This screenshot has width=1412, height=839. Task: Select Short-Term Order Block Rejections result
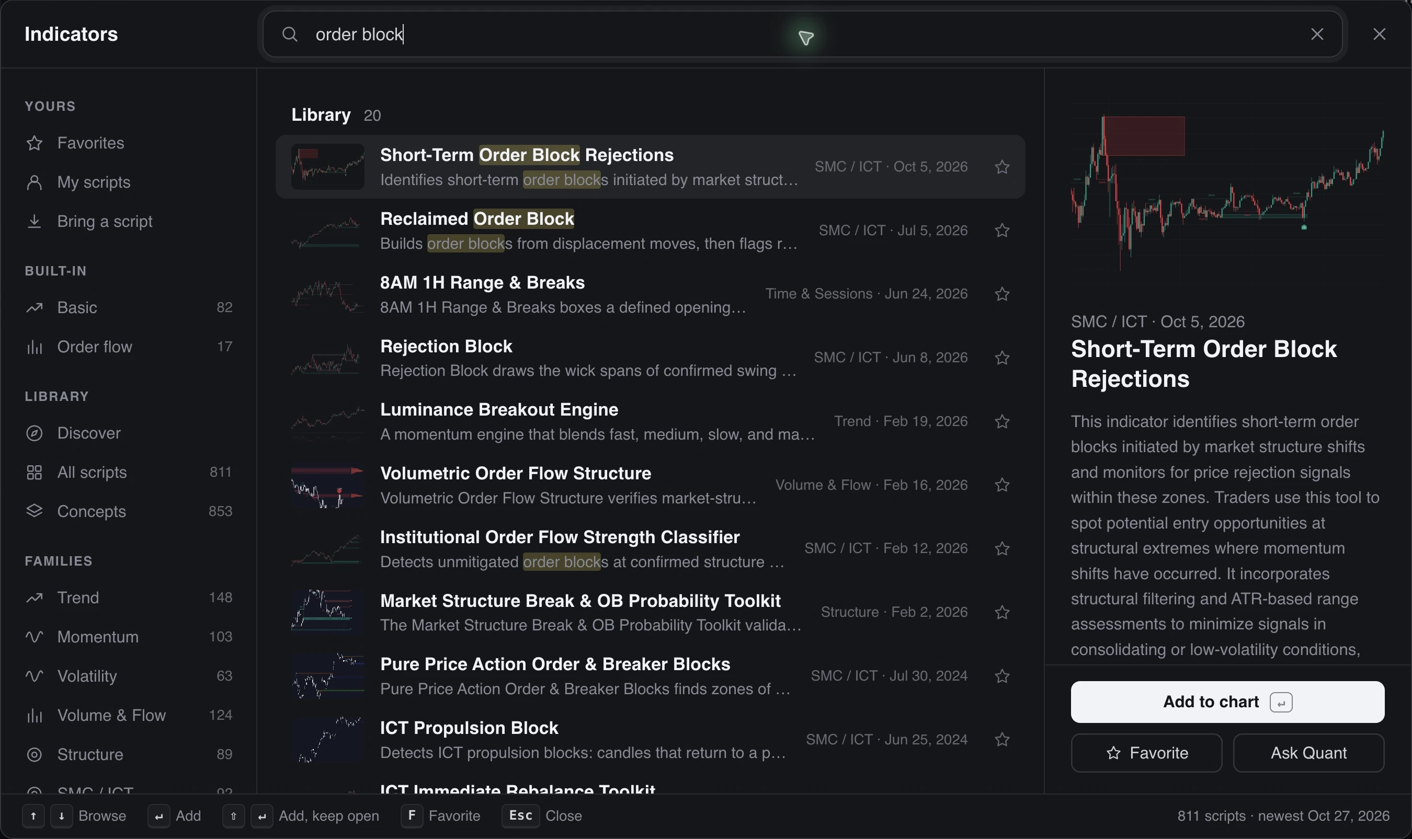(x=650, y=167)
